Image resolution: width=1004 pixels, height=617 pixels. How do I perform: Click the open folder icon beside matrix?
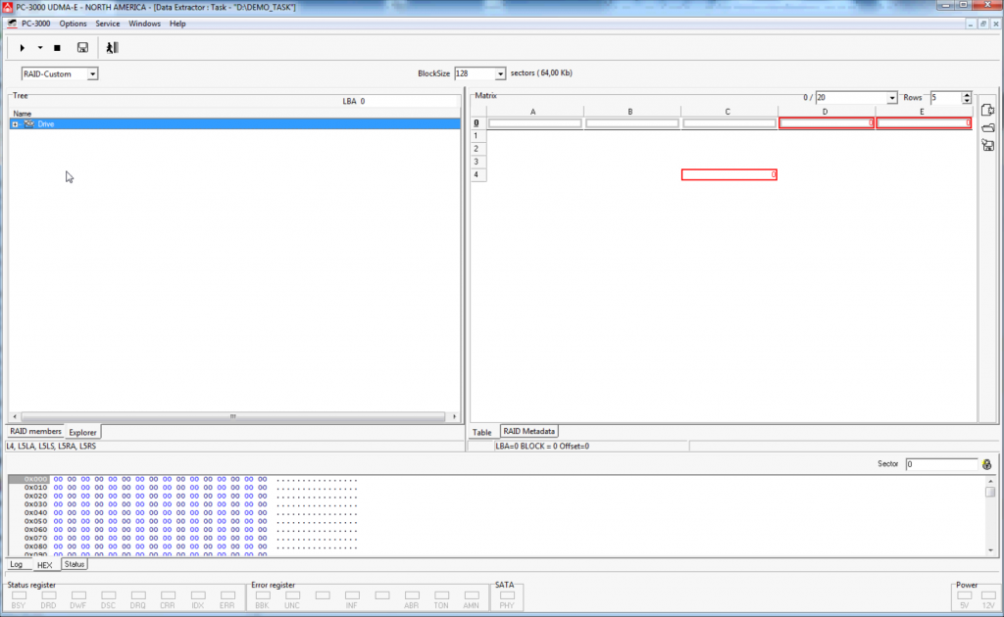coord(987,127)
